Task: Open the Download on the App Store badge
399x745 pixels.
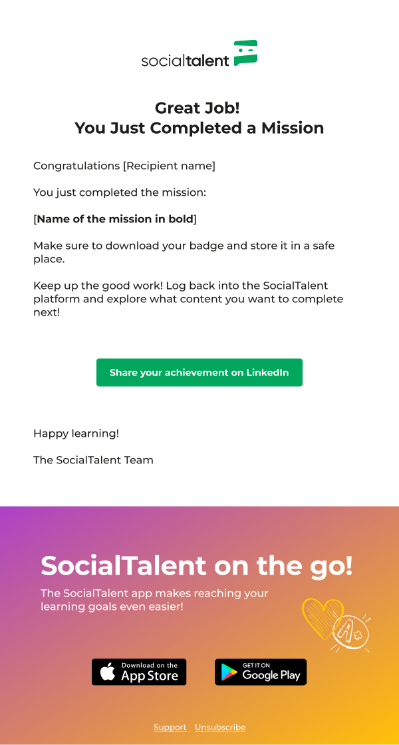Action: (x=139, y=672)
